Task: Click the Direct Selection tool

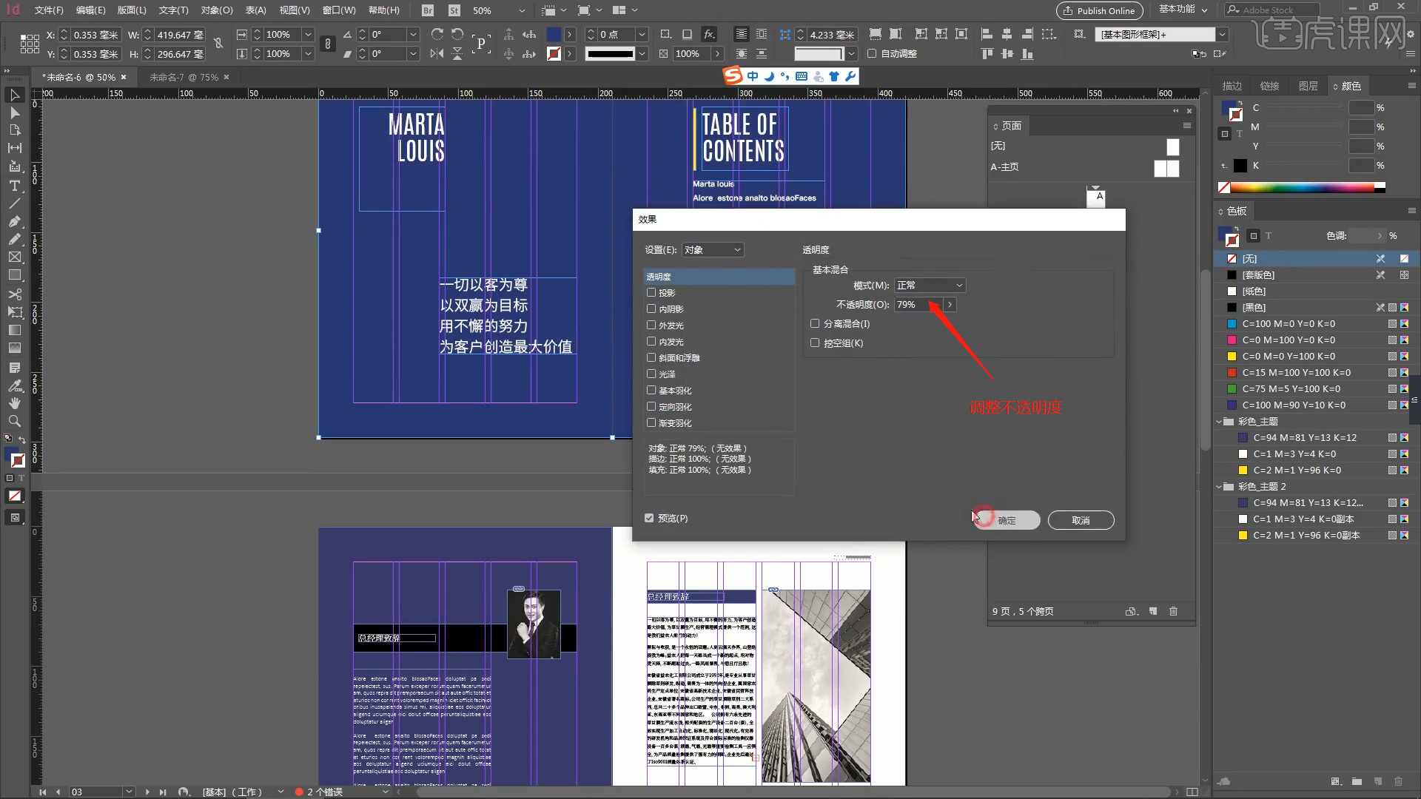Action: coord(14,113)
